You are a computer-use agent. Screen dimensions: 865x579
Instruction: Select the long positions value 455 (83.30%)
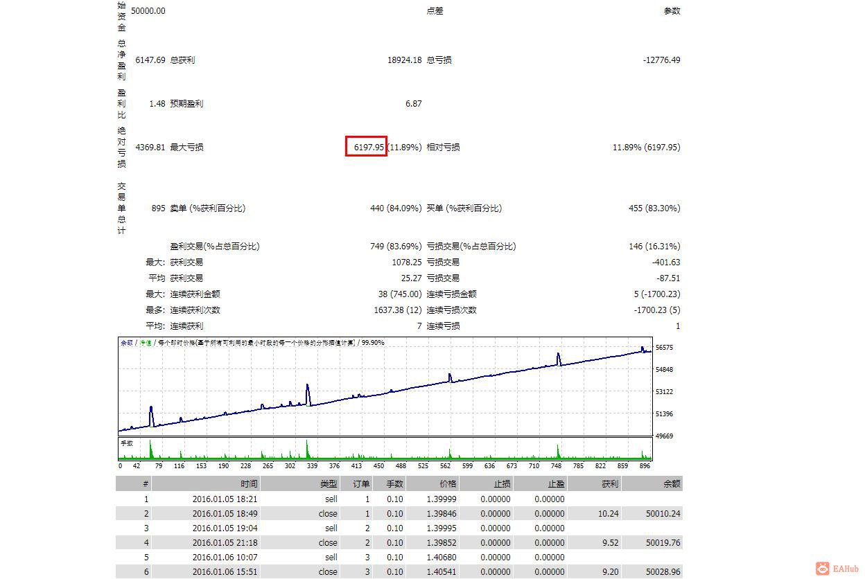pyautogui.click(x=654, y=208)
